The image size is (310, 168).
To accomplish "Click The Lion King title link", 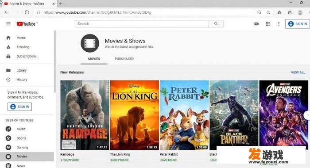I will pos(120,154).
